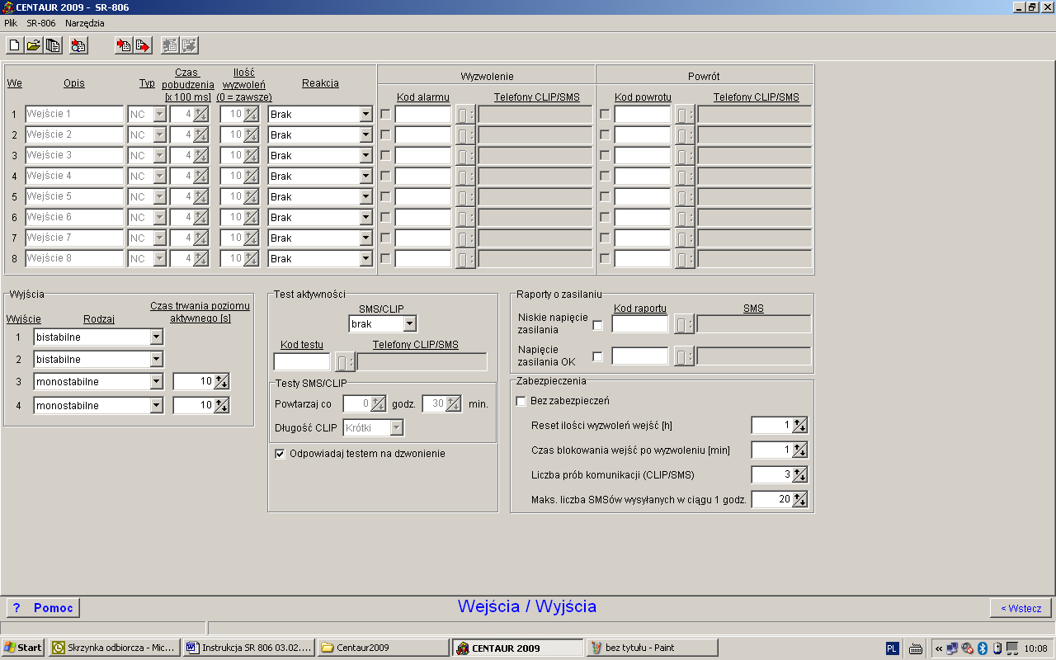Click phone icon in Wyzwolenie row 8
Screen dimensions: 1056x660
464,259
